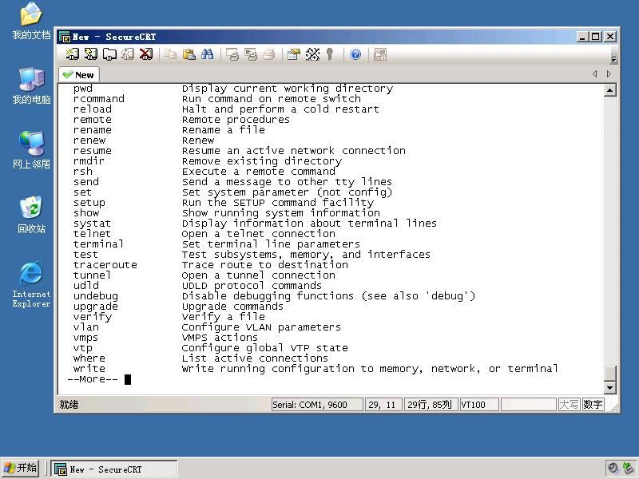Screen dimensions: 639x479
Task: Click the 数字 num lock indicator
Action: (593, 405)
